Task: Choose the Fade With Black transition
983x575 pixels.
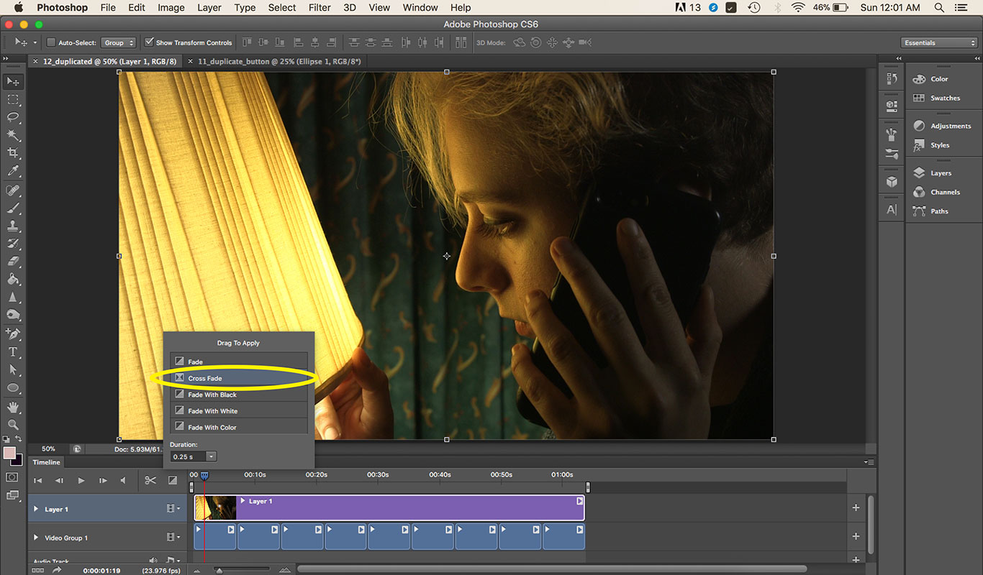Action: point(239,395)
